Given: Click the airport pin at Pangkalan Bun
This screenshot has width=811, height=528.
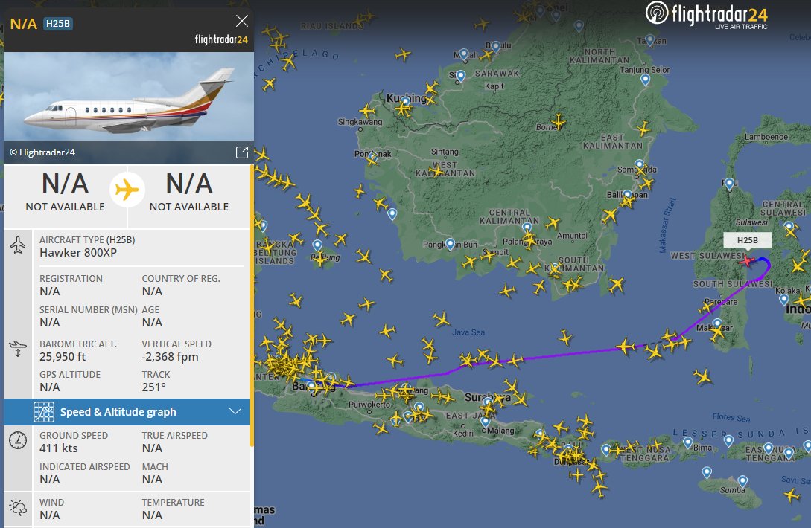Looking at the screenshot, I should click(x=450, y=243).
